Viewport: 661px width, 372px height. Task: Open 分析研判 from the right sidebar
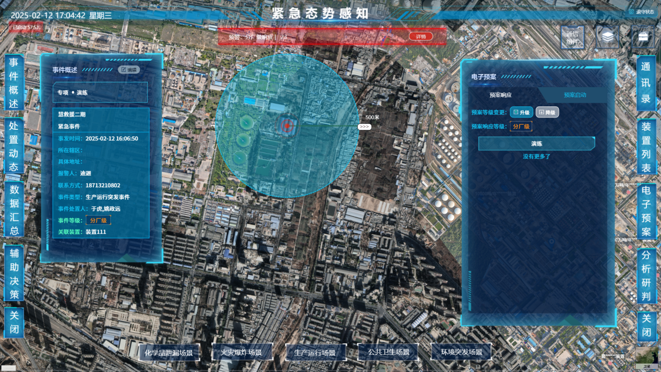646,275
